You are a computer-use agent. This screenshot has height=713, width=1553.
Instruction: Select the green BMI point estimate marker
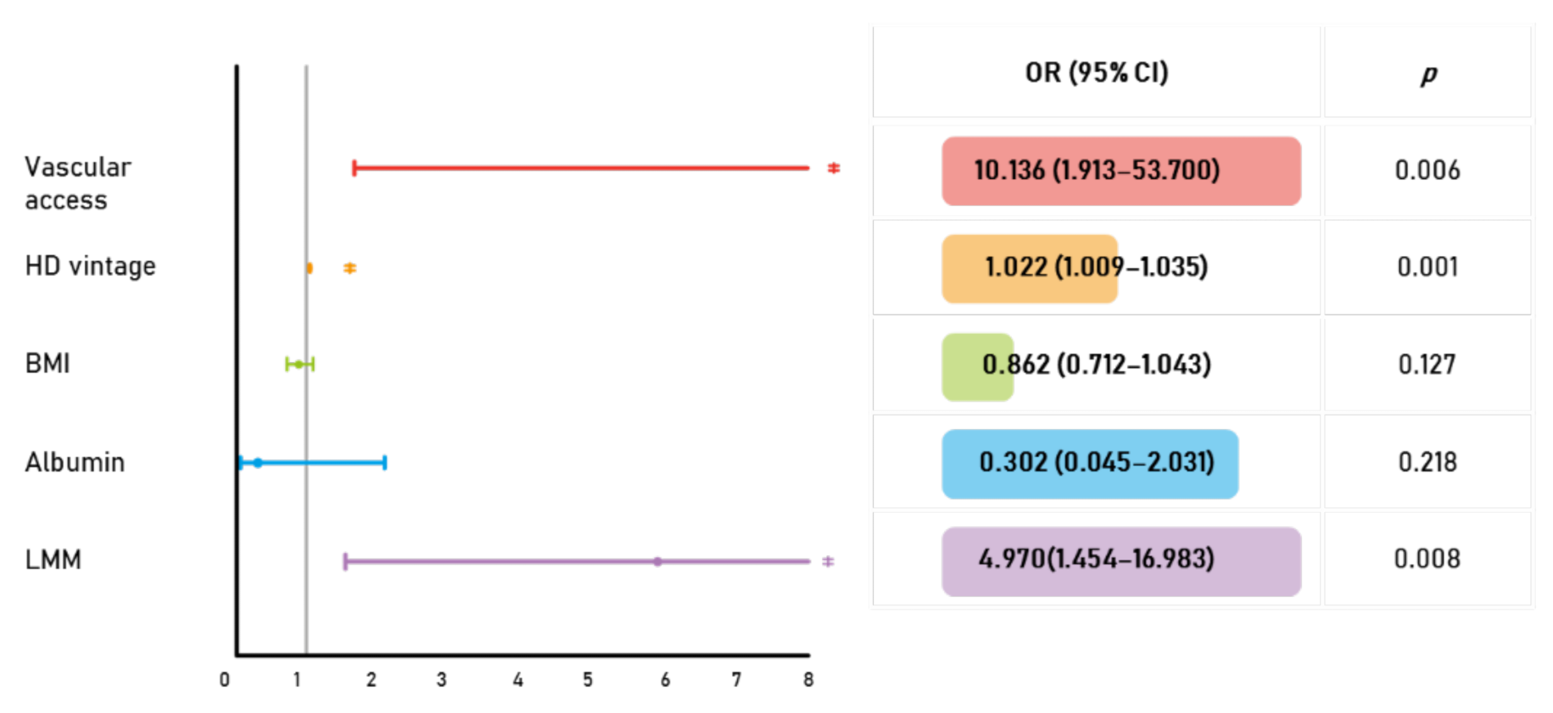pyautogui.click(x=299, y=365)
